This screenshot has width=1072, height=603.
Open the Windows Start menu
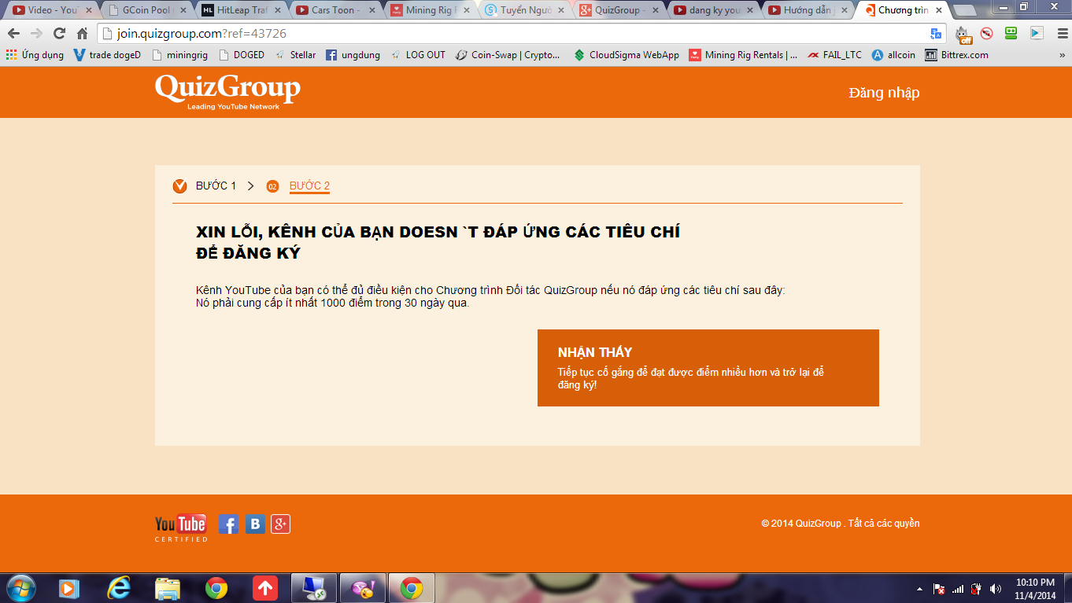coord(20,588)
